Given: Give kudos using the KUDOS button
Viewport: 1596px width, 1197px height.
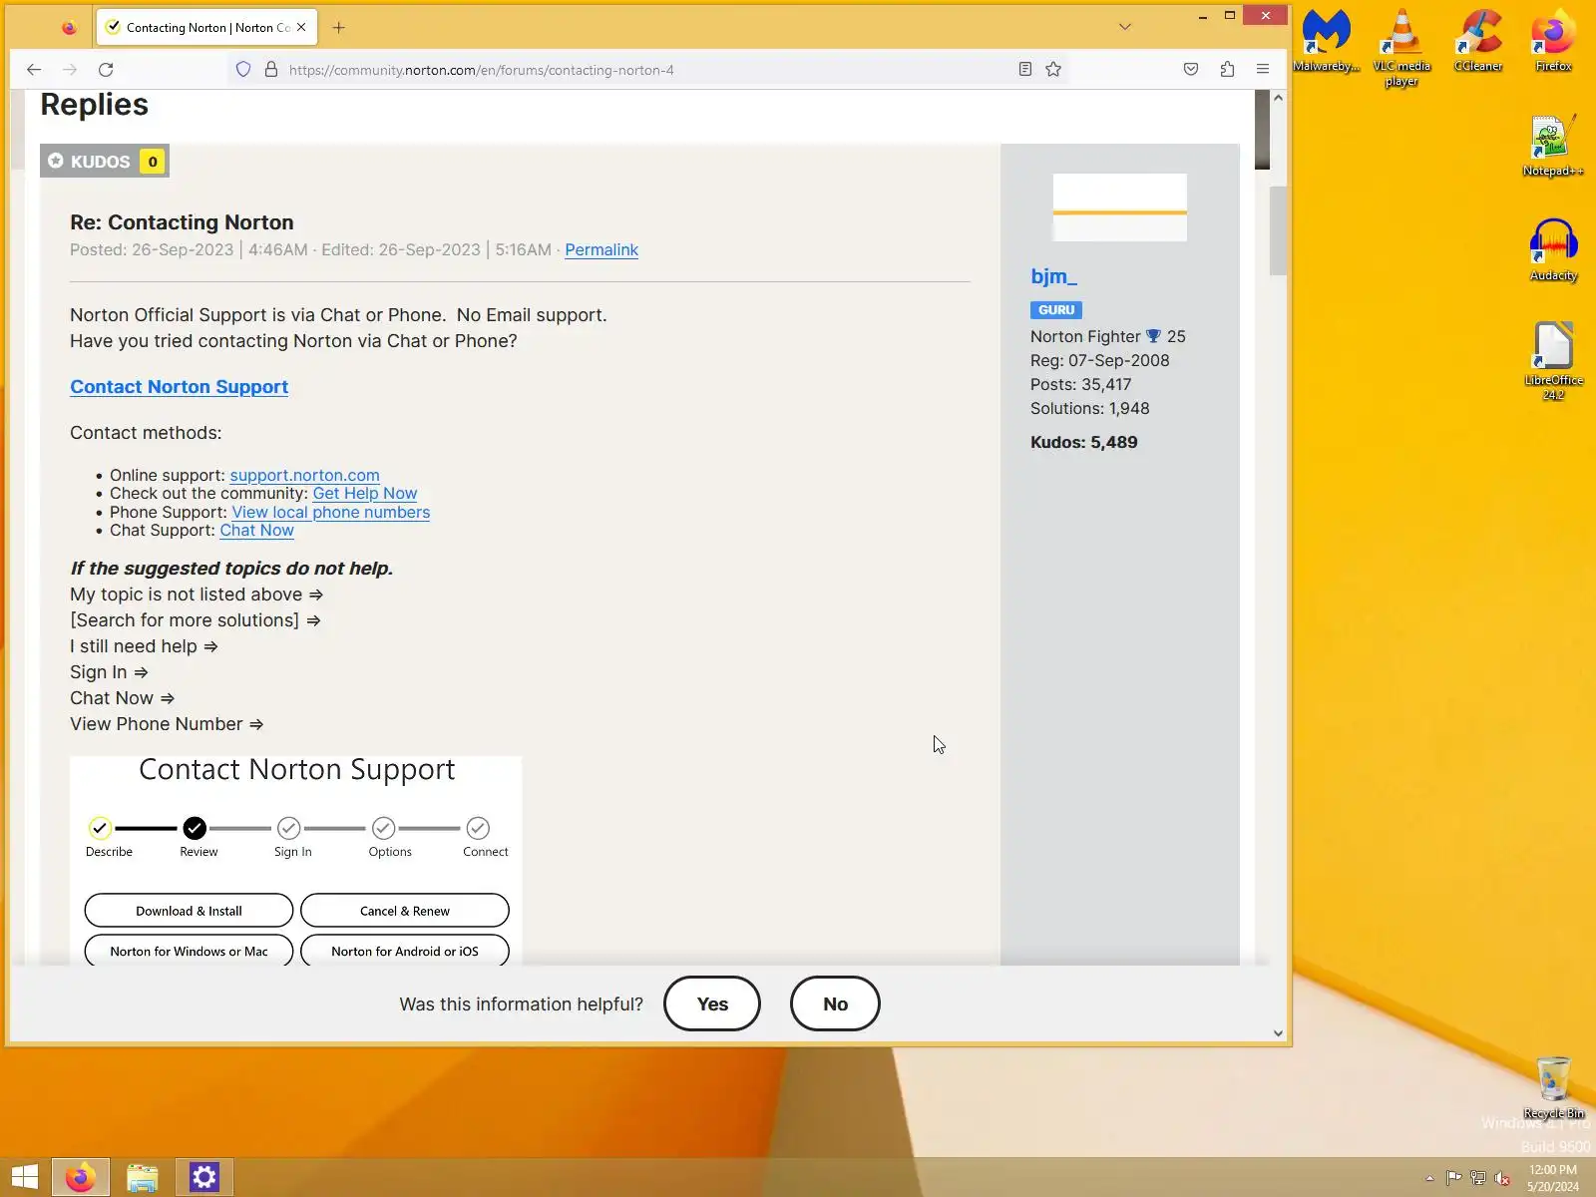Looking at the screenshot, I should [x=105, y=162].
